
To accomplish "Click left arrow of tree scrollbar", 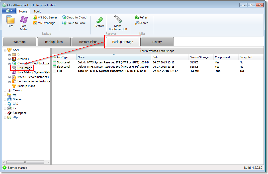I will (4, 162).
